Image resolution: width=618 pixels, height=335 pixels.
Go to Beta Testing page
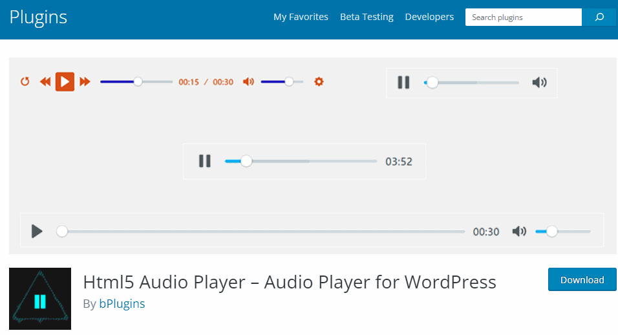367,17
